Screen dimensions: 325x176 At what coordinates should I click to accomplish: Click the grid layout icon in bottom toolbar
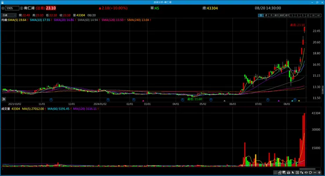coord(275,172)
